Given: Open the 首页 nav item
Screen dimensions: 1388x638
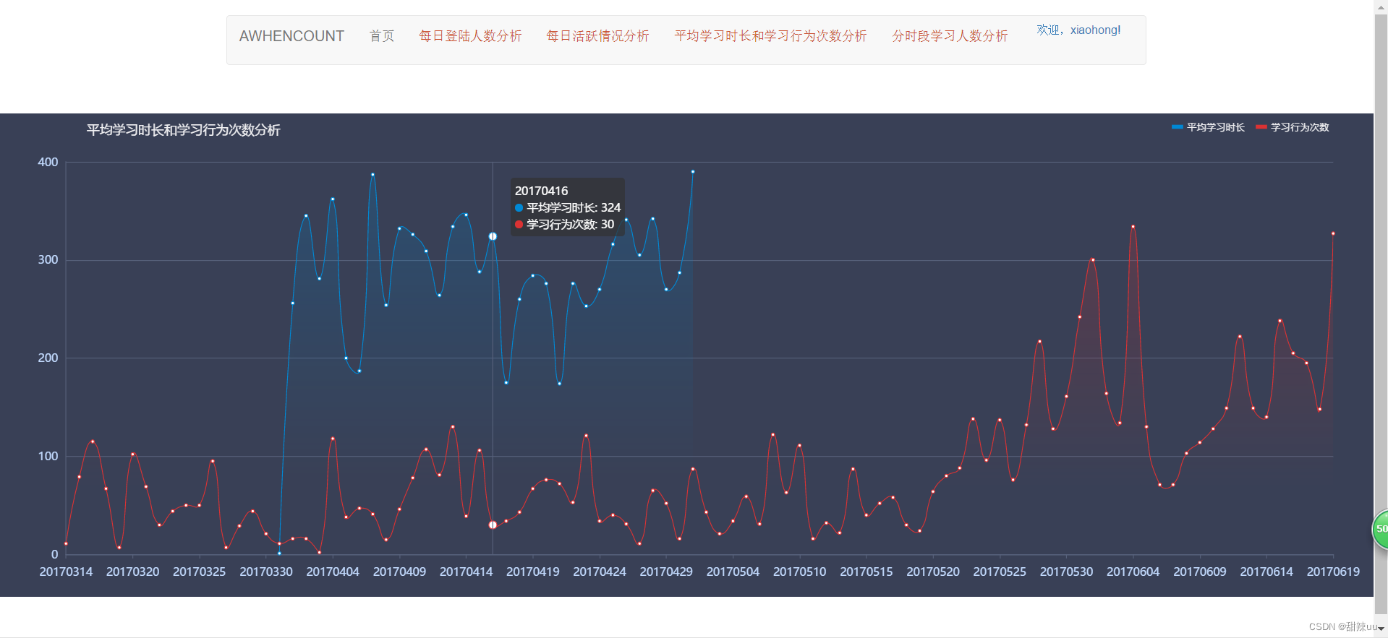Looking at the screenshot, I should [382, 36].
